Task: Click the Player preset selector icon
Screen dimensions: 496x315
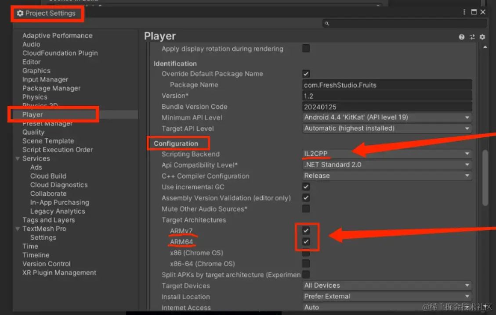Action: 472,37
